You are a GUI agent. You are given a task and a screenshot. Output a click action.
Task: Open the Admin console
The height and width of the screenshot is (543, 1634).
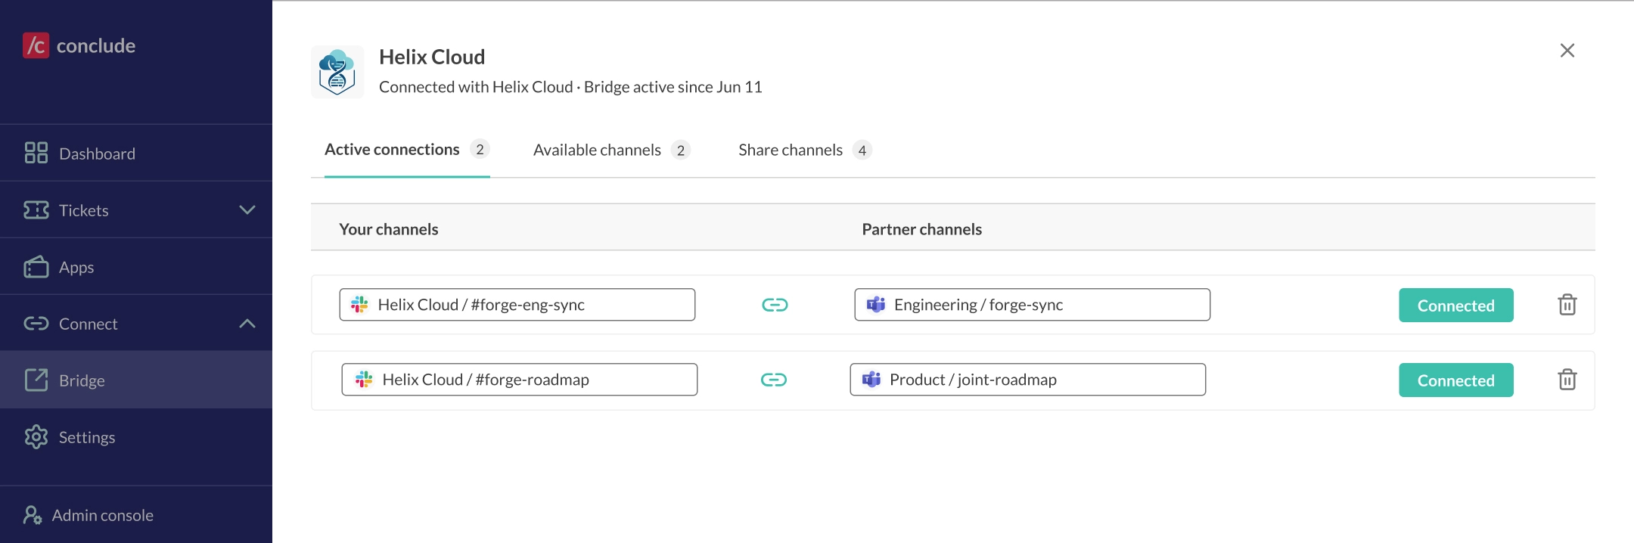pyautogui.click(x=136, y=515)
